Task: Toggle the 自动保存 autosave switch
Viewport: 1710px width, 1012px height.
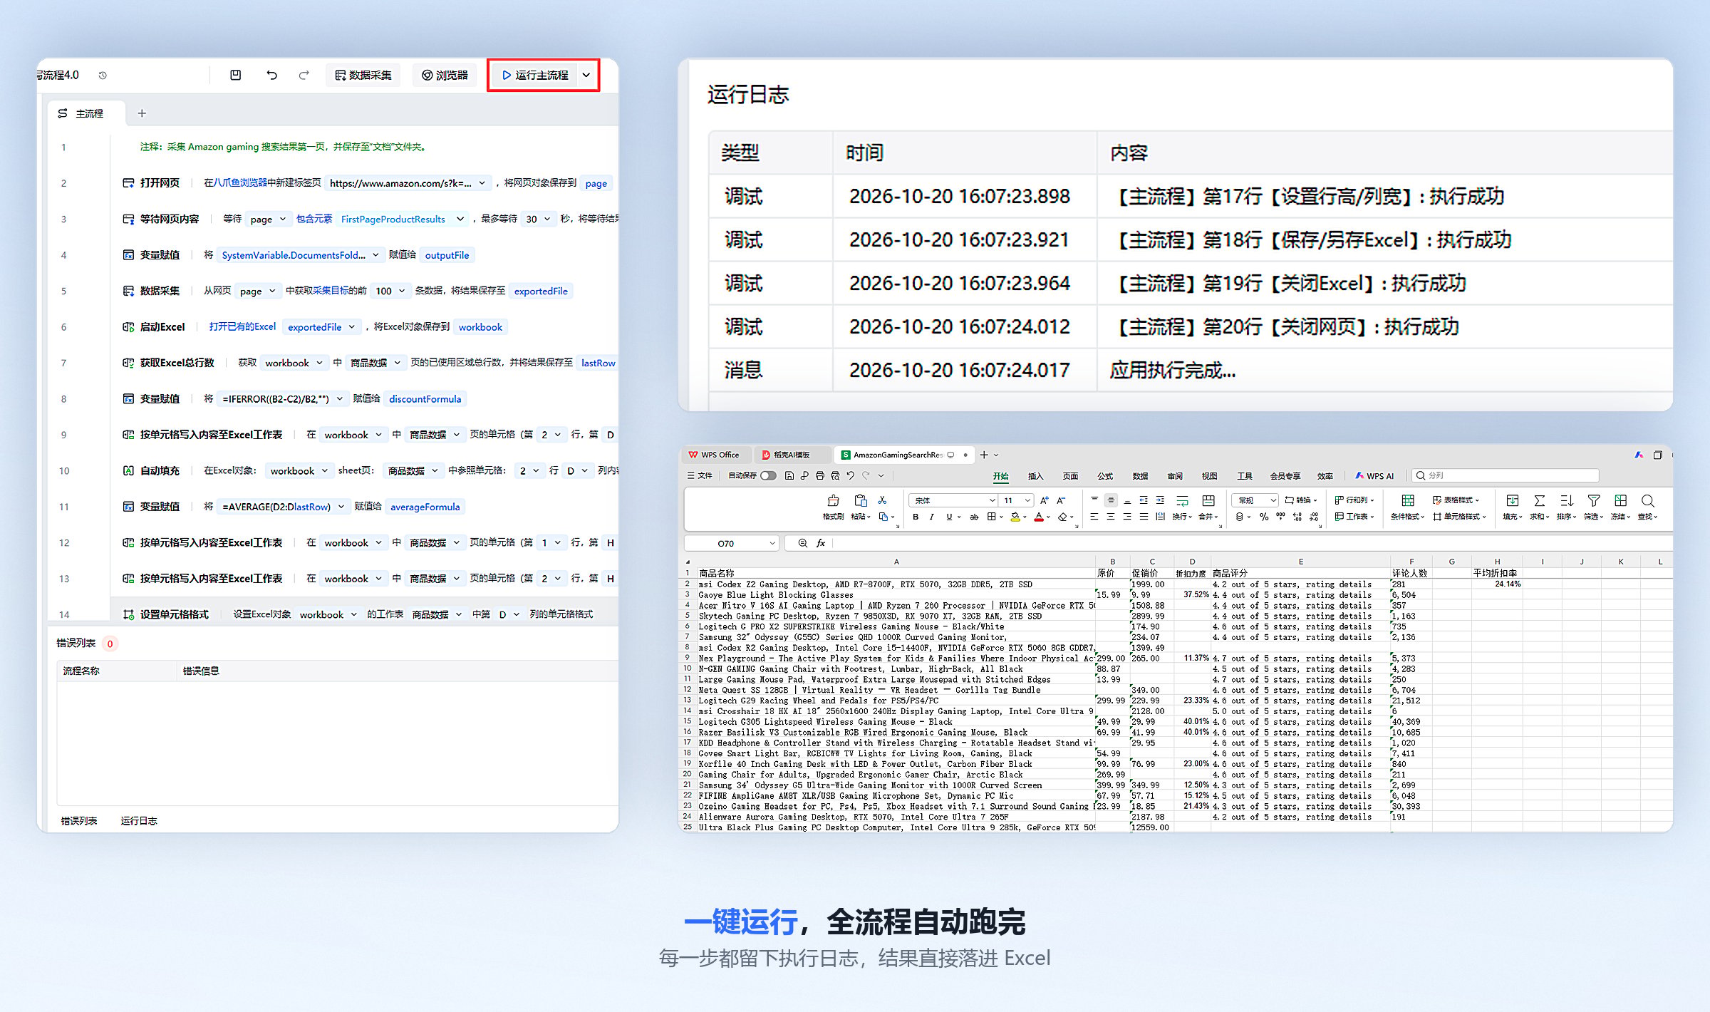Action: click(768, 475)
